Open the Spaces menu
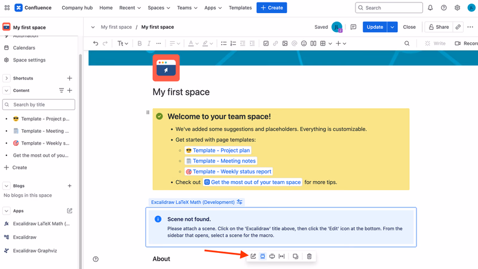478x269 pixels. [x=159, y=8]
